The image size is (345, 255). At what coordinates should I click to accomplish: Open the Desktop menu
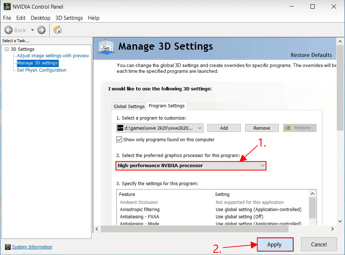[x=40, y=18]
